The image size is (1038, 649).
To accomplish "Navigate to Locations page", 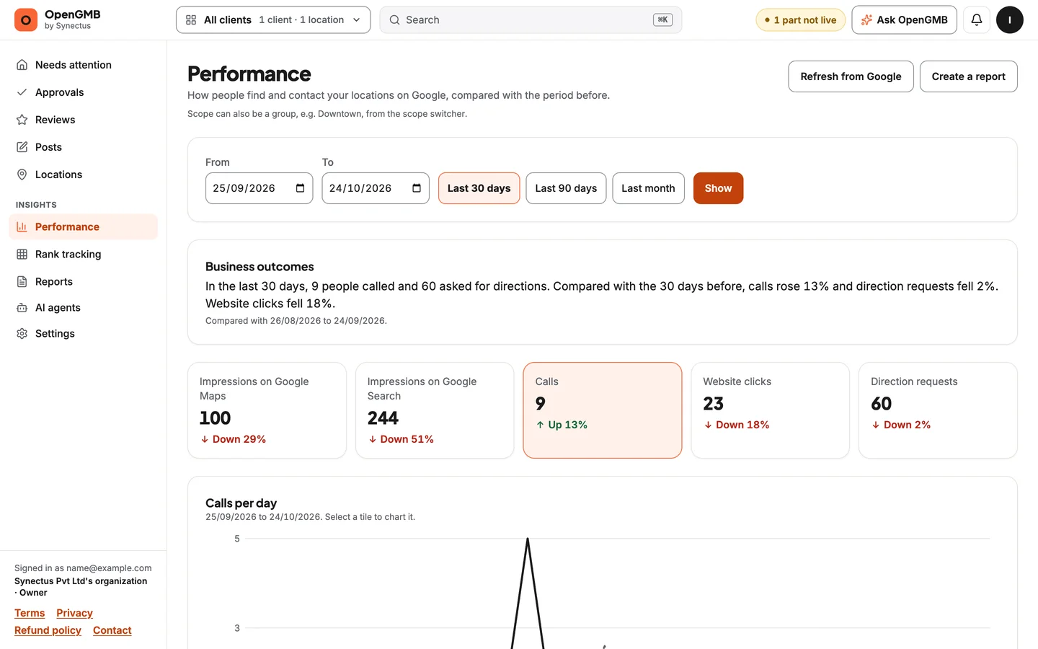I will 83,175.
